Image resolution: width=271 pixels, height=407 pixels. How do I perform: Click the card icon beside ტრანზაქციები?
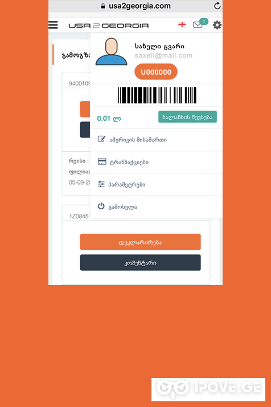pos(102,161)
